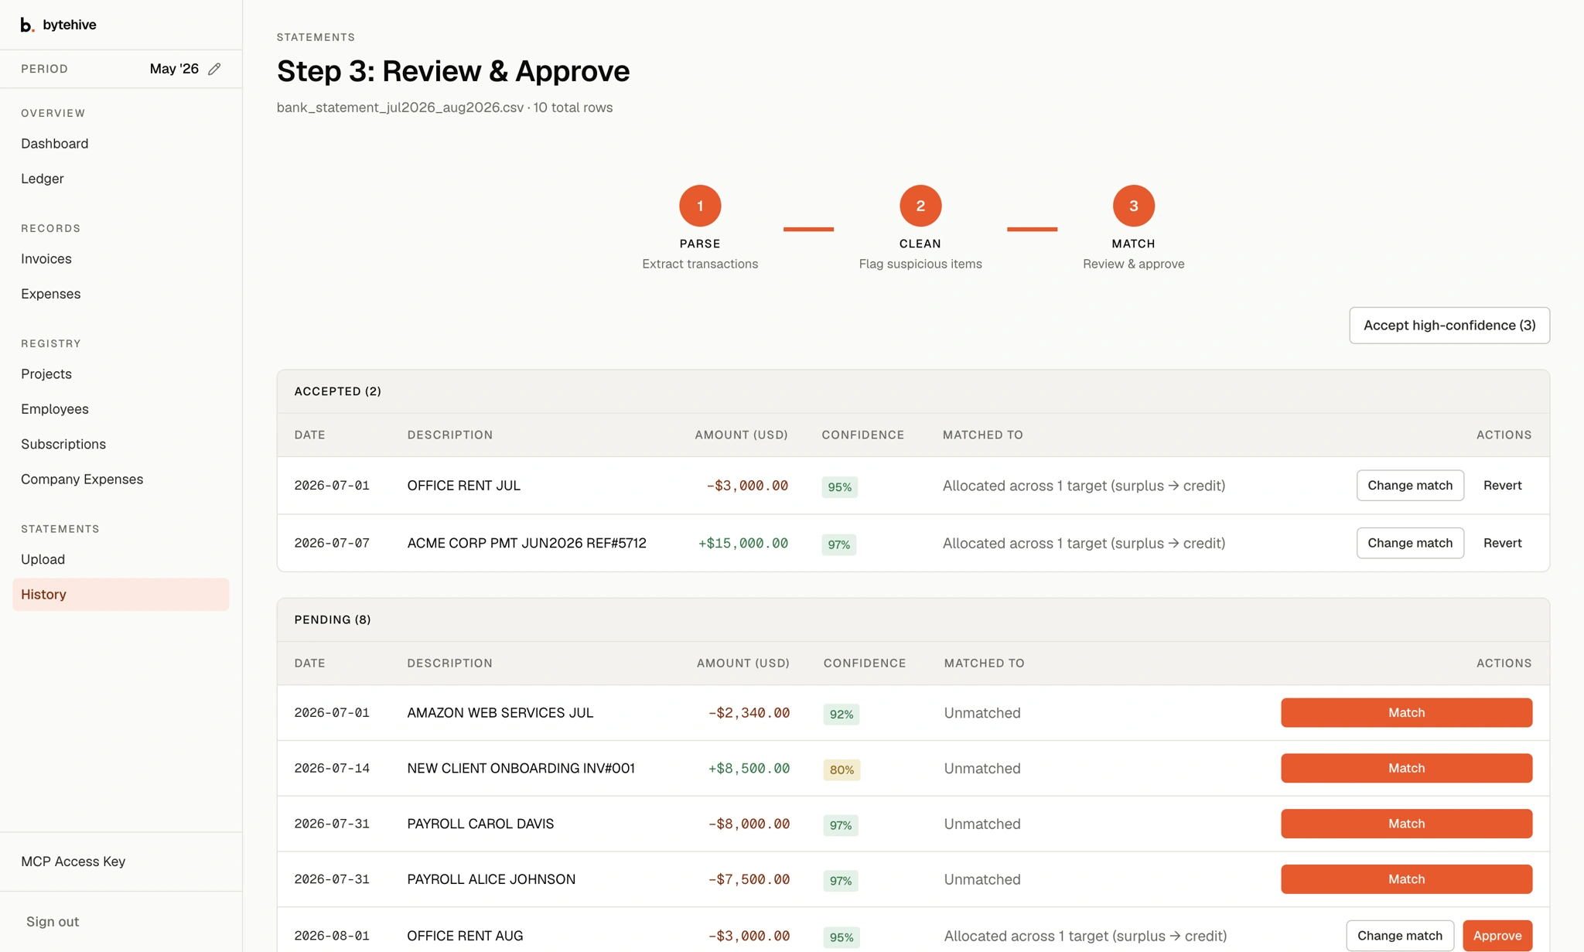Click the 97% badge on PAYROLL CAROL DAVIS row
The height and width of the screenshot is (952, 1584).
841,826
